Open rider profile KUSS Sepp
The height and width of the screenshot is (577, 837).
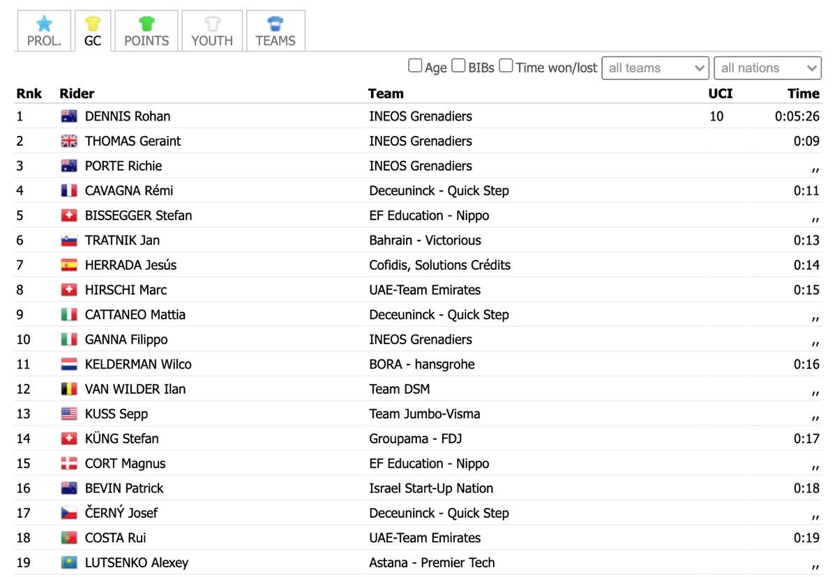(x=116, y=414)
